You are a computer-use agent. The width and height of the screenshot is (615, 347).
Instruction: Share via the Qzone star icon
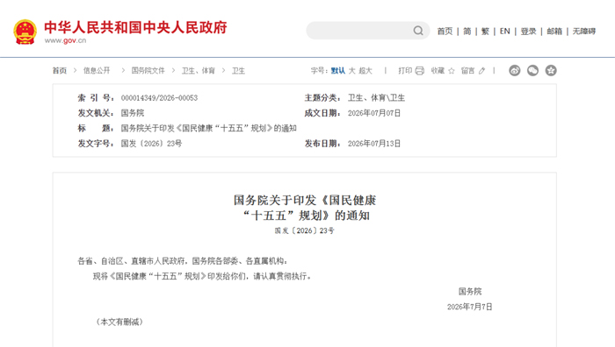(551, 70)
